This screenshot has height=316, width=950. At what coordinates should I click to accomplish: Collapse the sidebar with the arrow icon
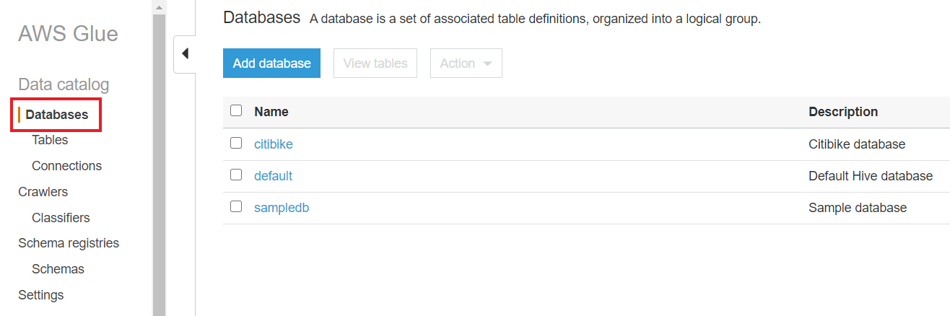pos(185,54)
